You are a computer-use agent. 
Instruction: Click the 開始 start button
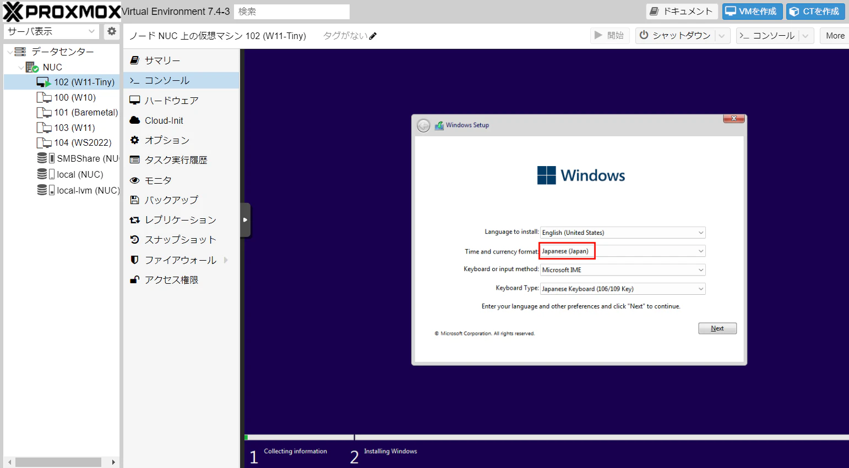coord(609,36)
